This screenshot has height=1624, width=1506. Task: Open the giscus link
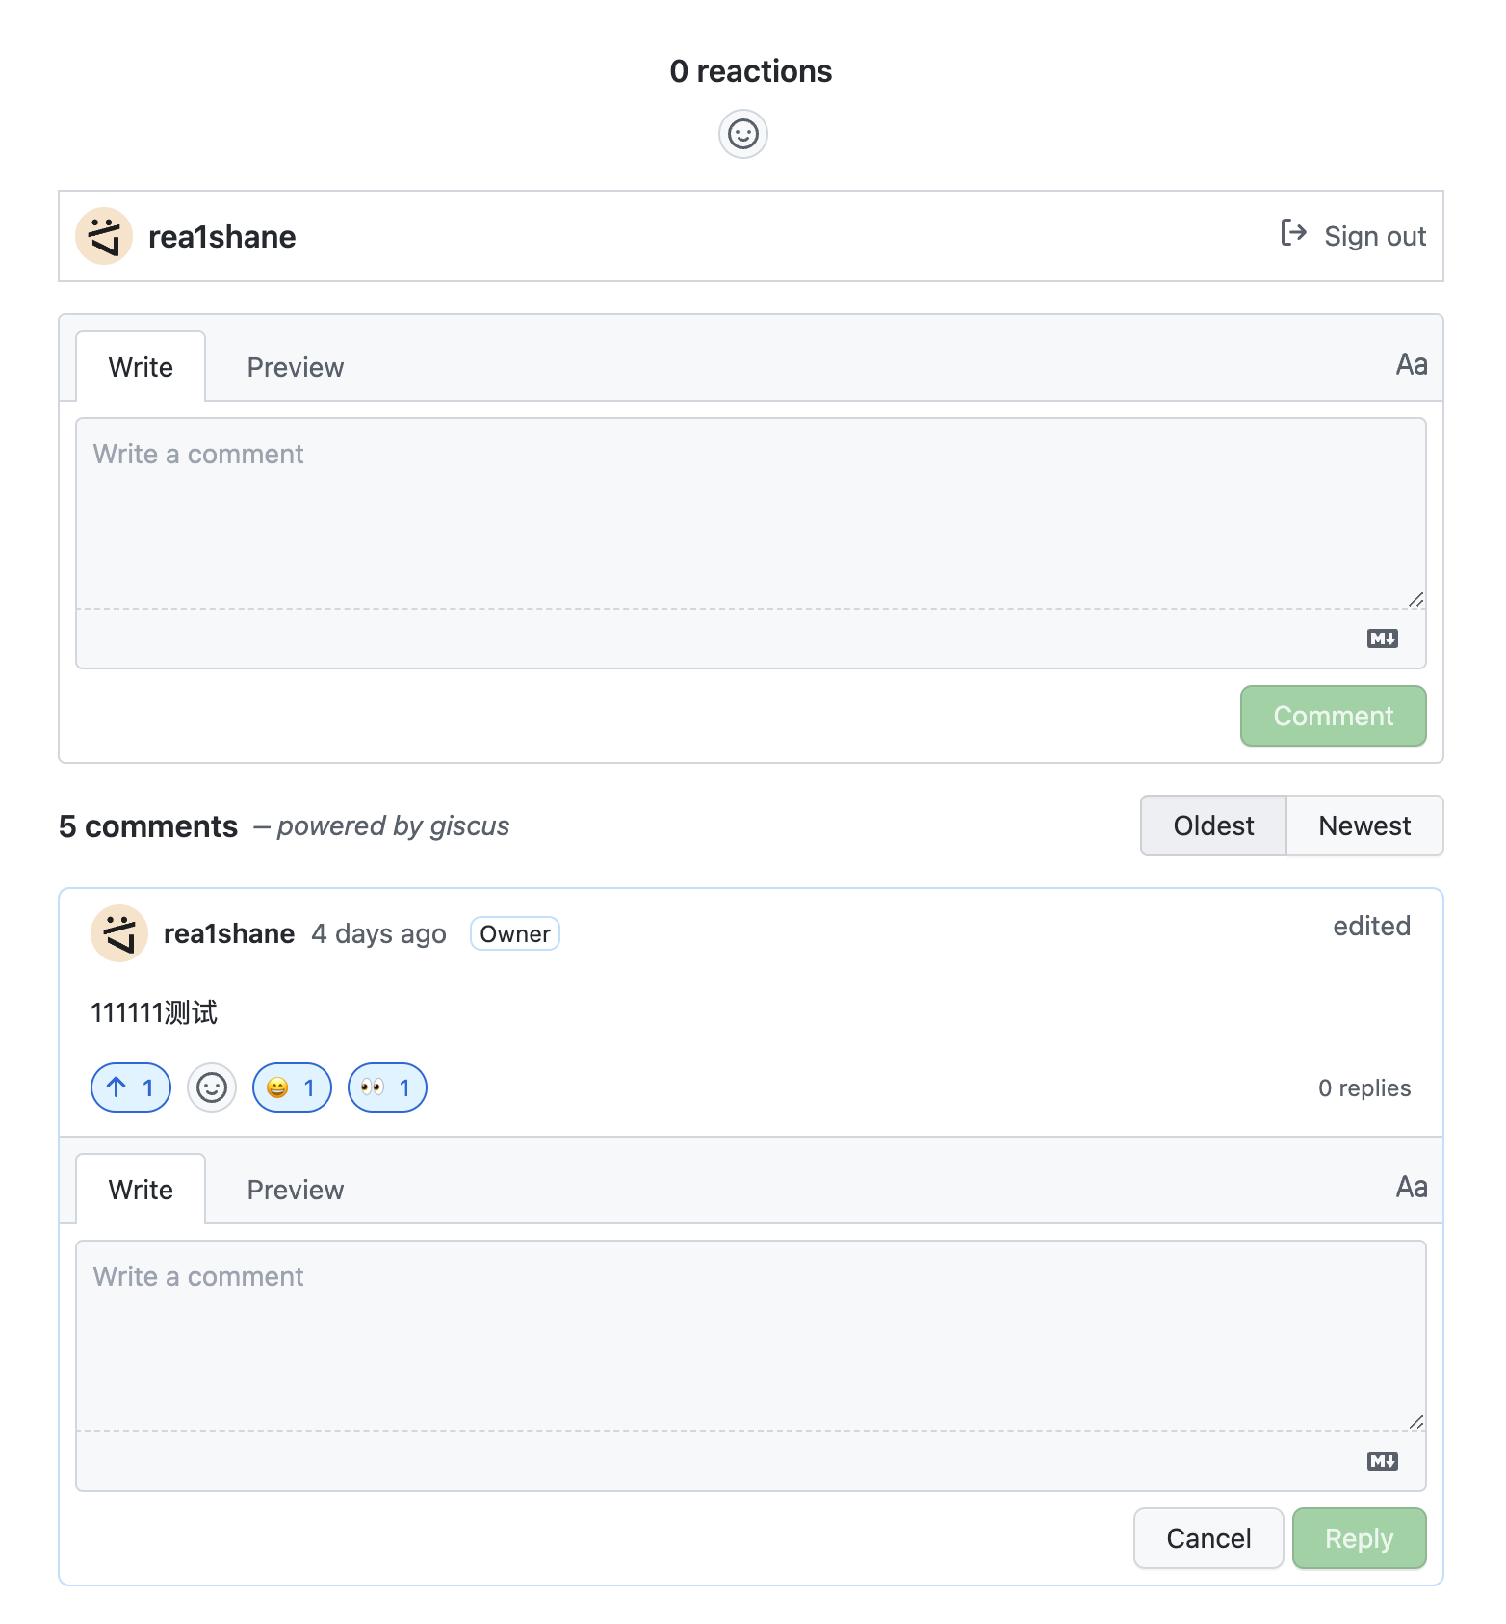469,825
